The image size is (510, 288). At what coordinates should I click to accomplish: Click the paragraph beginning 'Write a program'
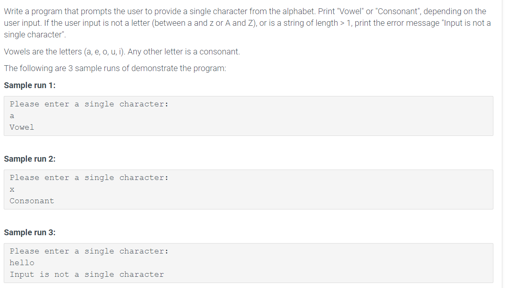pyautogui.click(x=247, y=23)
